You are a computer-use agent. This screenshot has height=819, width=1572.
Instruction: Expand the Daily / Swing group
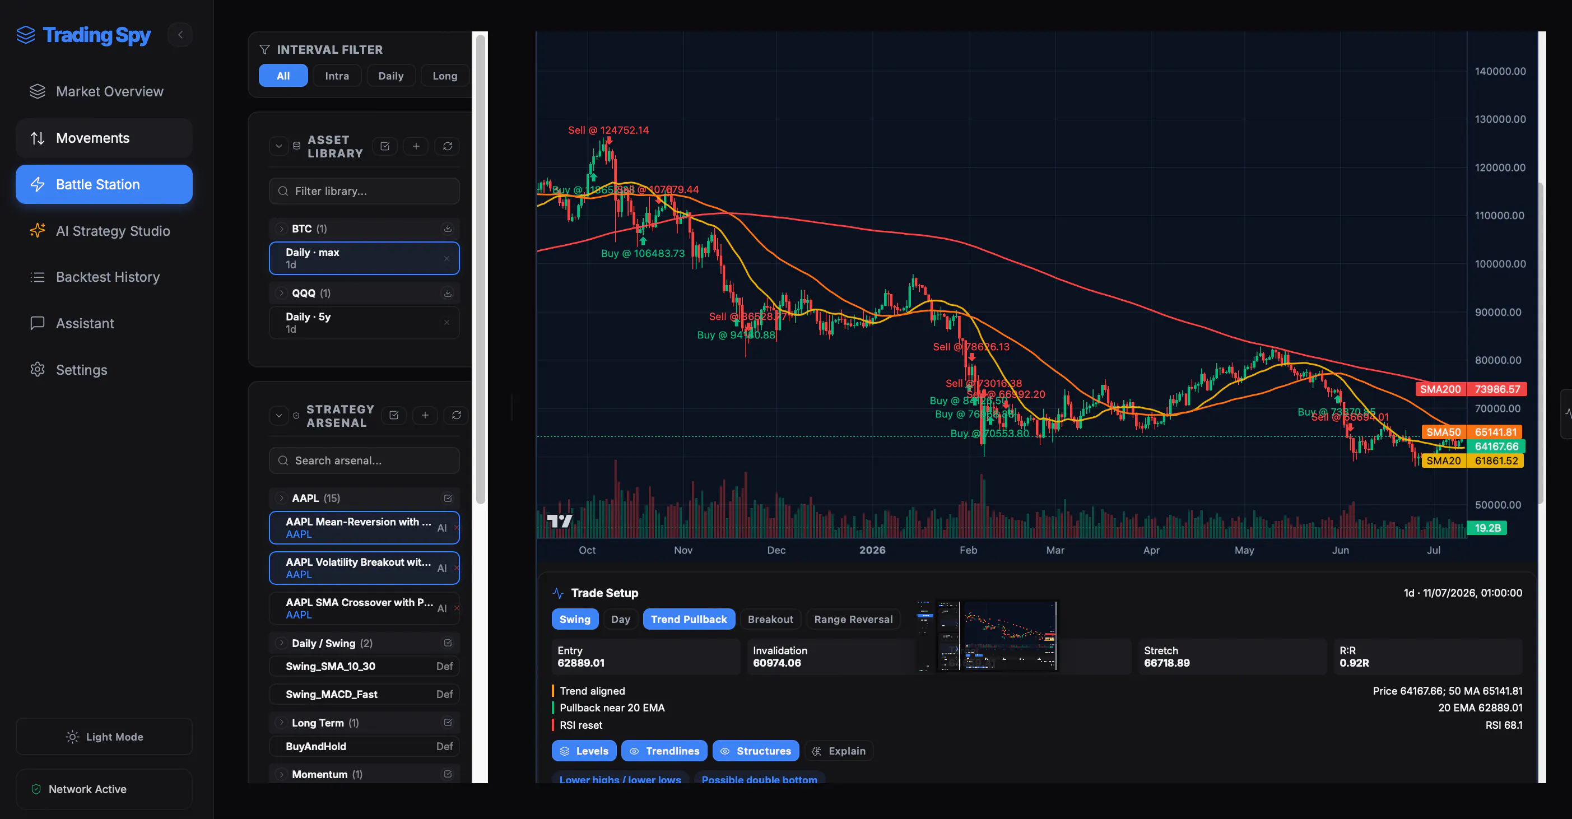tap(281, 643)
